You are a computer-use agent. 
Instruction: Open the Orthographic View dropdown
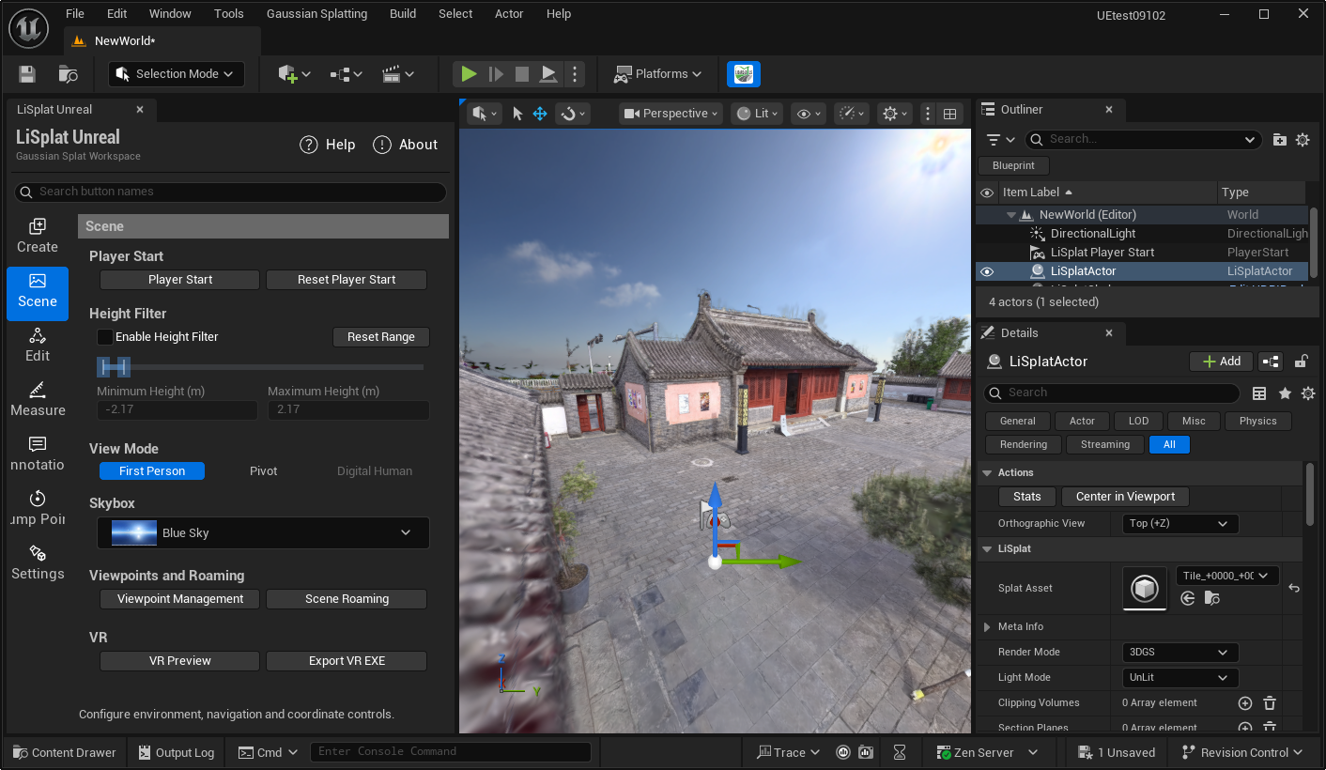[x=1180, y=524]
